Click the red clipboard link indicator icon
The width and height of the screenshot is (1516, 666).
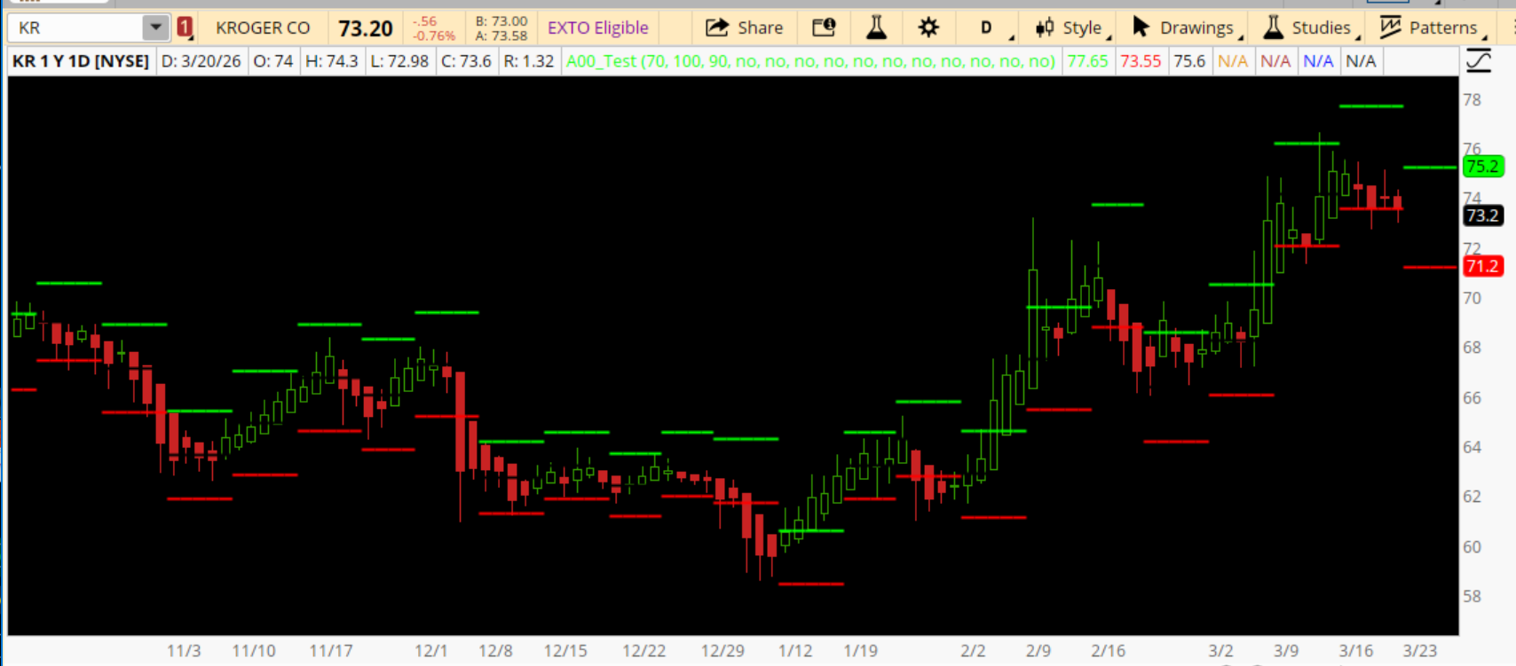pyautogui.click(x=185, y=27)
